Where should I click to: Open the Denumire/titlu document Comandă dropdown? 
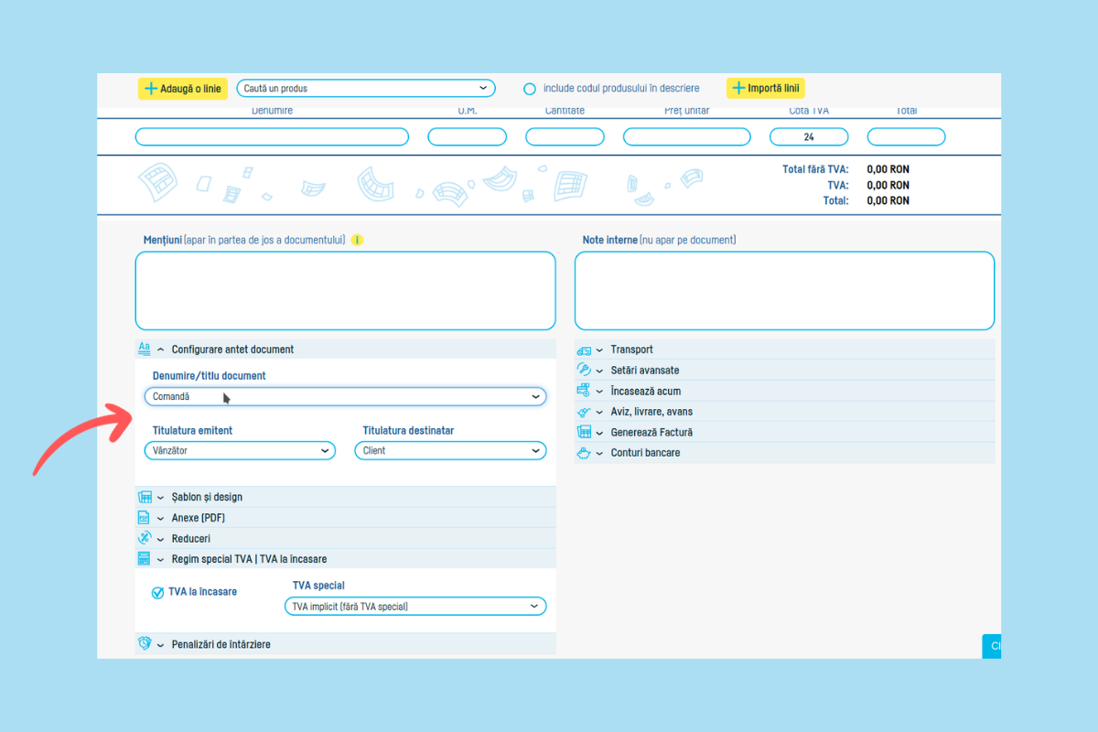[345, 397]
